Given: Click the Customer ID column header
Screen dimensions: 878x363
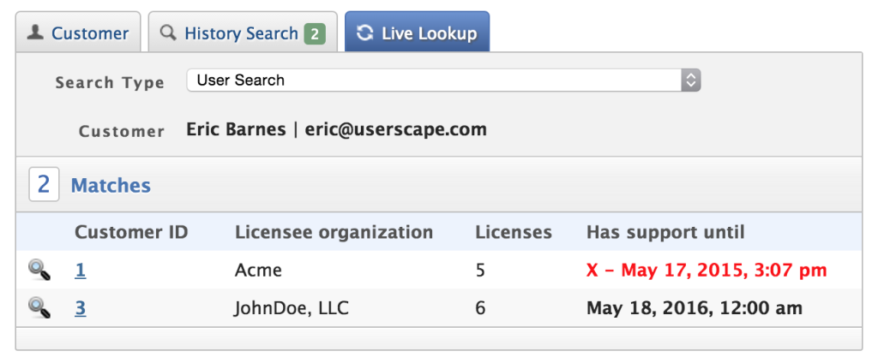Looking at the screenshot, I should 131,232.
